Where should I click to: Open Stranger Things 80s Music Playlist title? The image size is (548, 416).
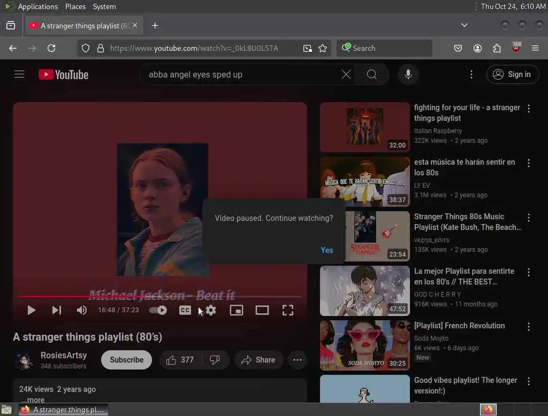[x=468, y=222]
